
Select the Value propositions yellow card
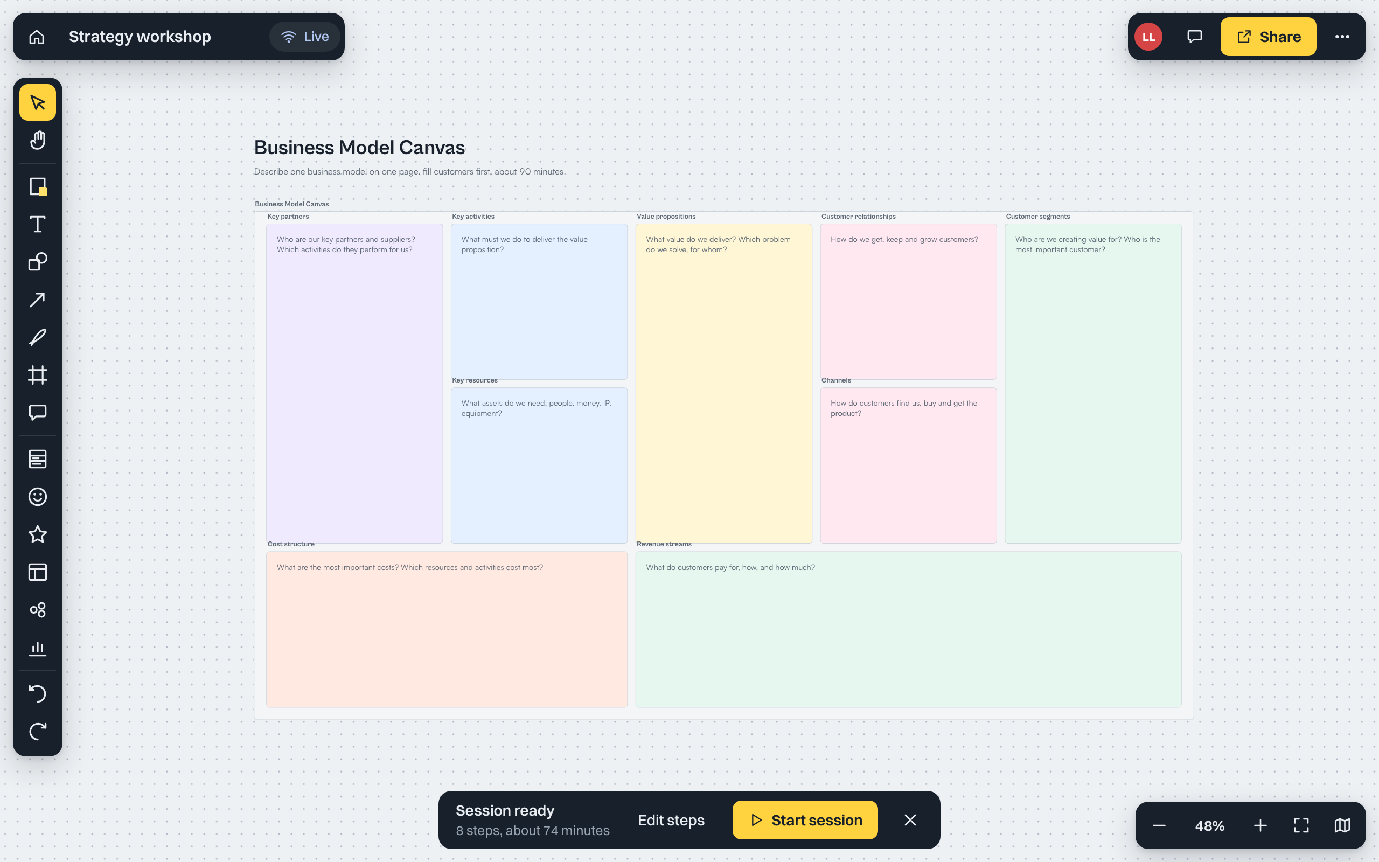tap(723, 384)
